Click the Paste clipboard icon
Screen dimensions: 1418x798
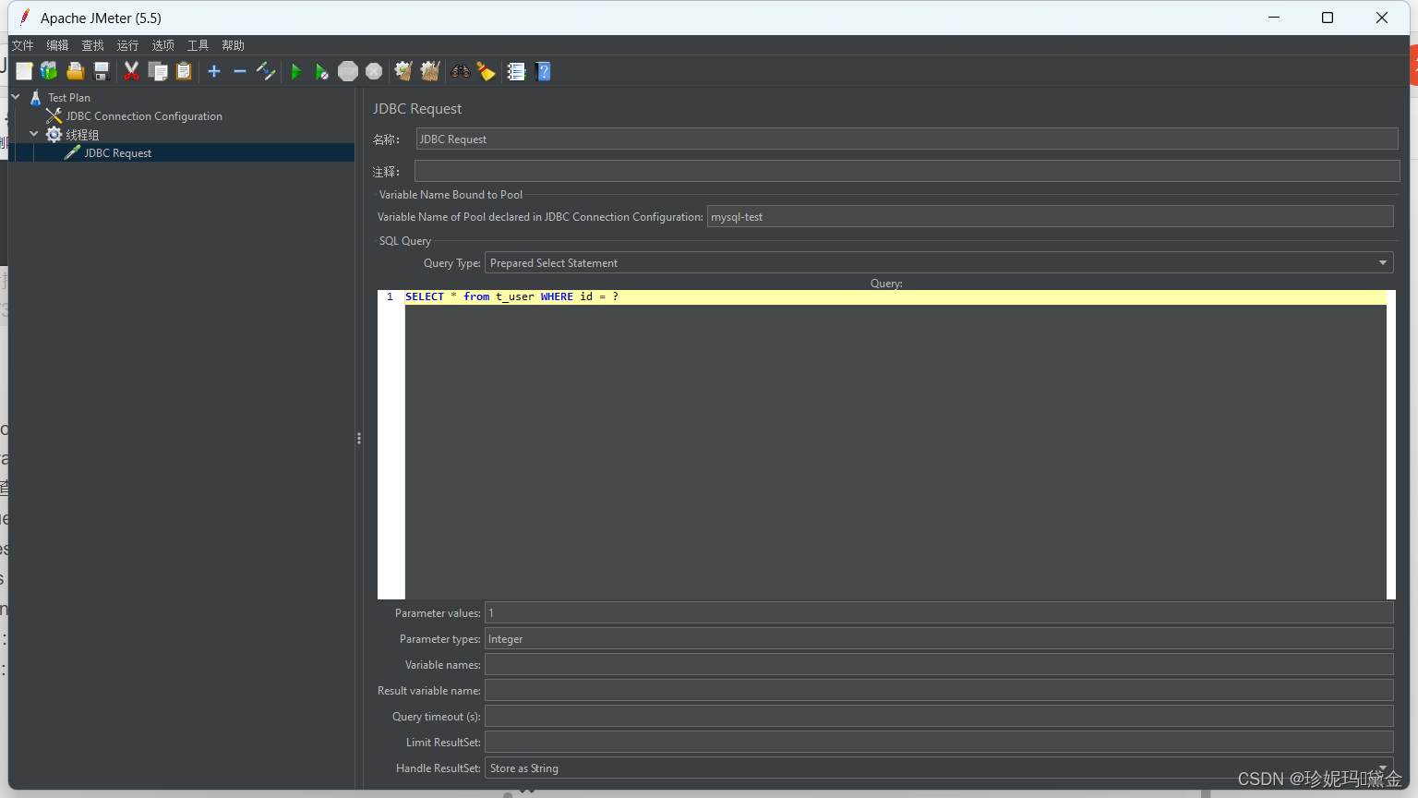pos(184,71)
